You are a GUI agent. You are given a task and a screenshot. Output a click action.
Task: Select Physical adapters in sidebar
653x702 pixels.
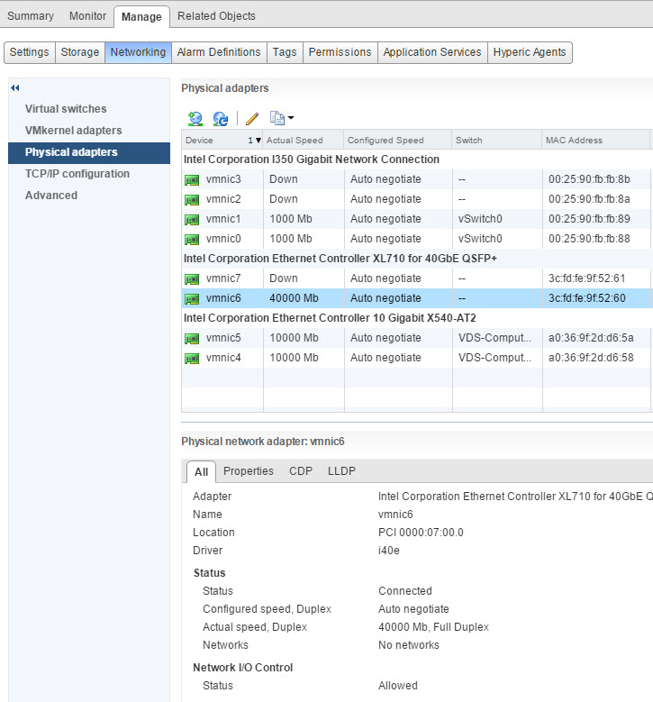(x=89, y=152)
